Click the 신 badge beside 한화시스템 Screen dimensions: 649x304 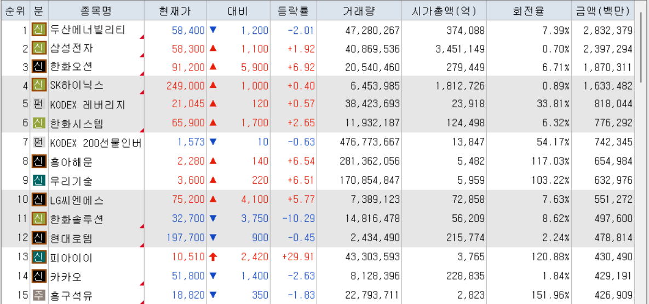39,122
